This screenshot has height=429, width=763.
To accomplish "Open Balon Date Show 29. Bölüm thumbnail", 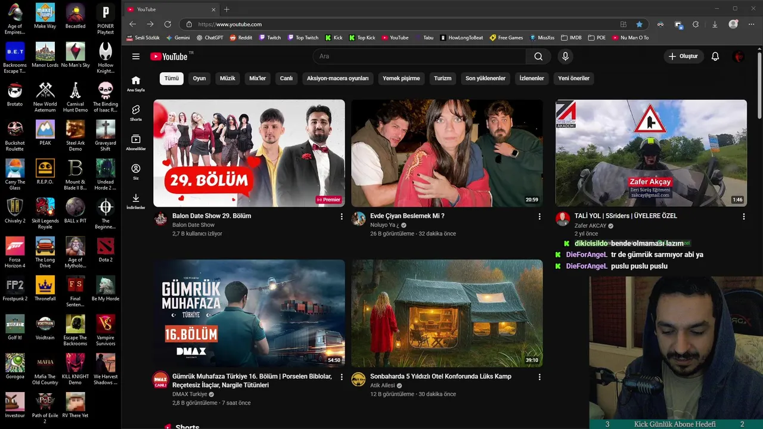I will (x=249, y=153).
